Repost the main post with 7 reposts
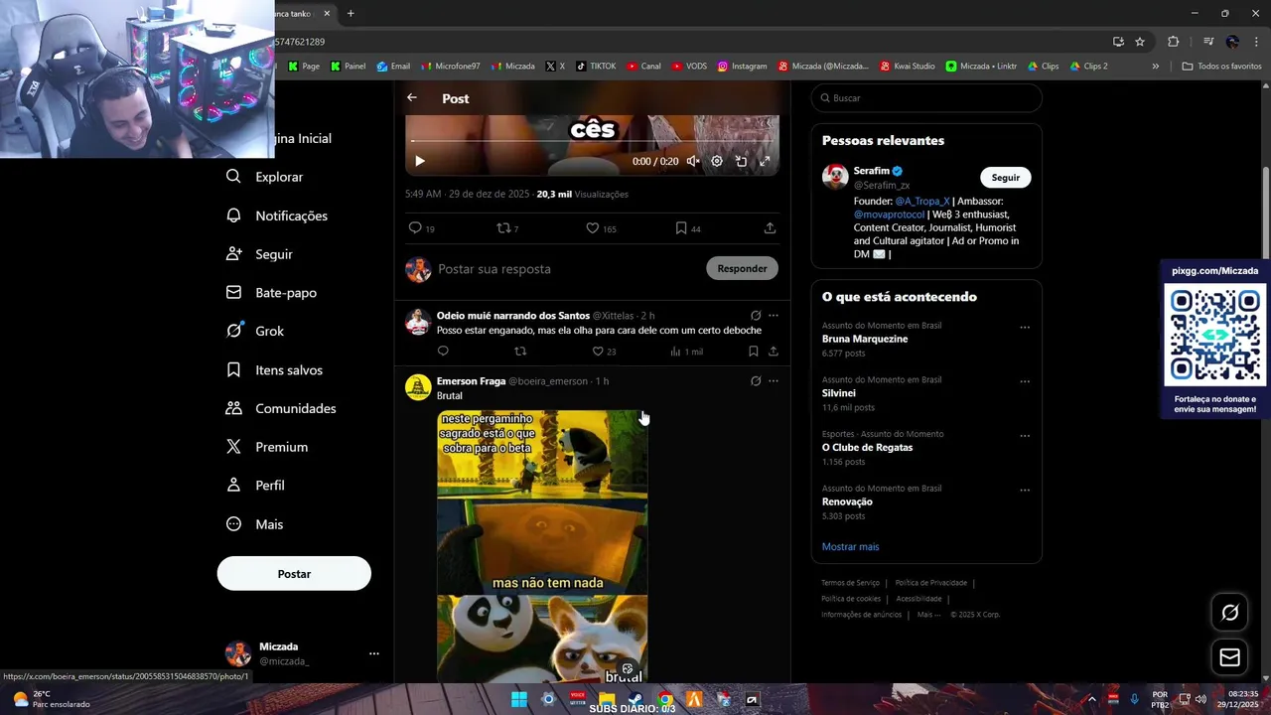1271x715 pixels. pos(507,228)
